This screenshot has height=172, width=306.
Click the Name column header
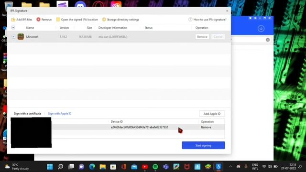[x=30, y=28]
